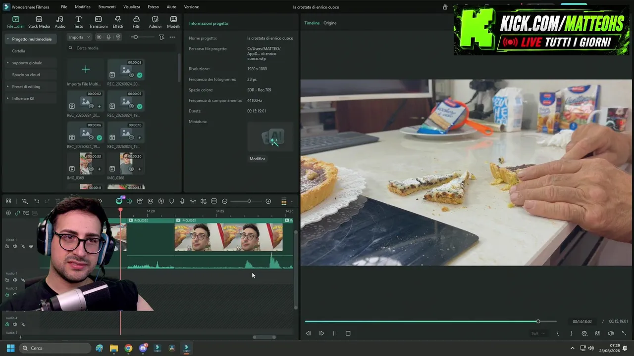Expand the Influence Kit section
The width and height of the screenshot is (634, 356).
point(7,98)
